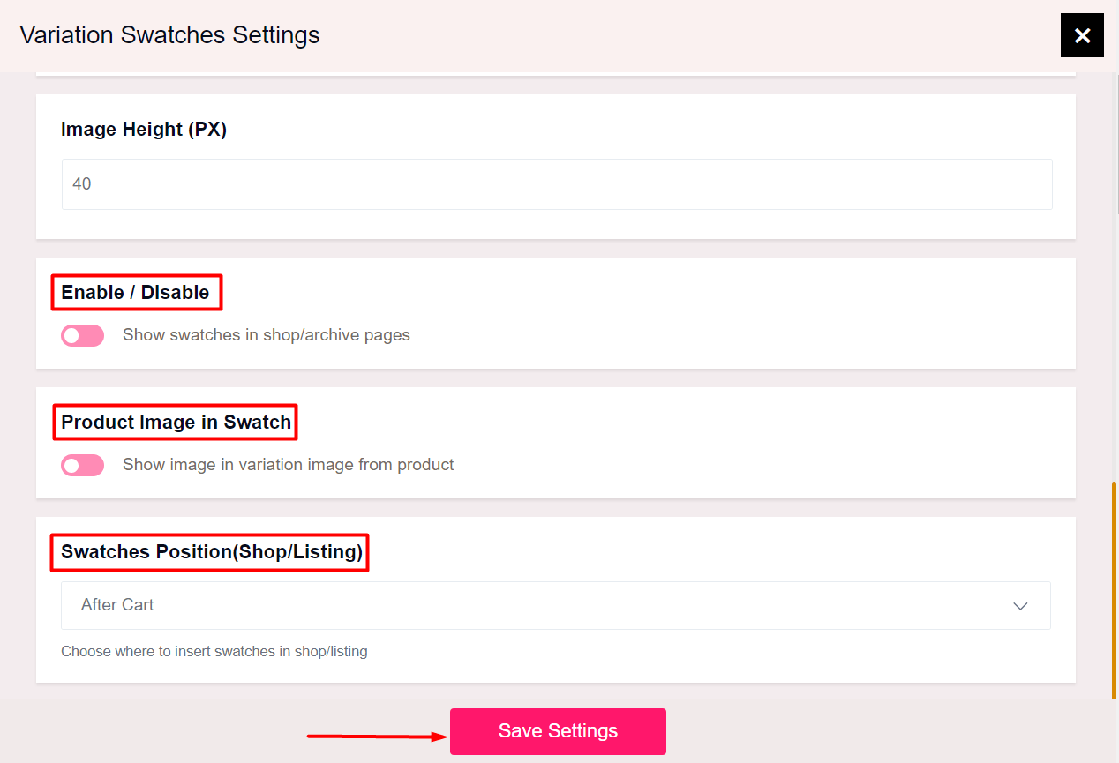The width and height of the screenshot is (1119, 763).
Task: Close the Variation Swatches Settings modal
Action: tap(1082, 35)
